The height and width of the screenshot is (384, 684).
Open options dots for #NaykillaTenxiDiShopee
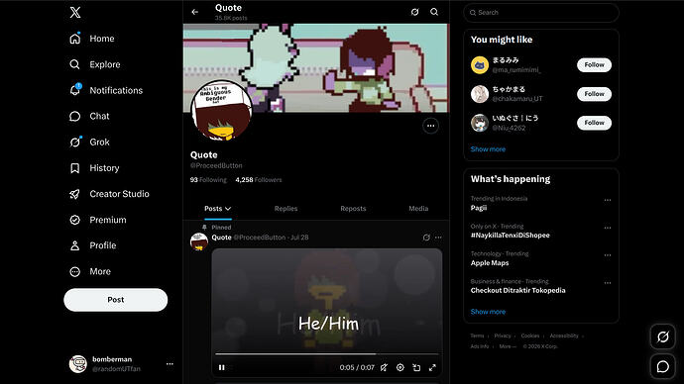tap(608, 228)
